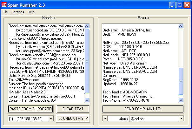Click up arrow of Results scrollbar
Image resolution: width=192 pixels, height=129 pixels.
pyautogui.click(x=181, y=26)
